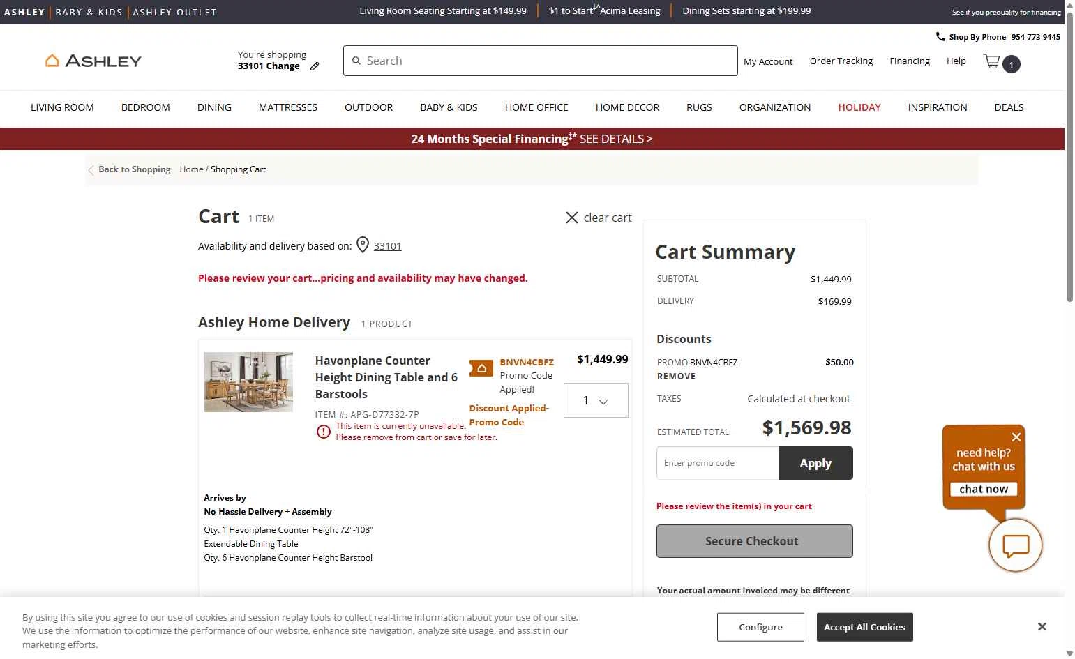Open the Holiday menu category
The image size is (1075, 659).
[x=859, y=107]
